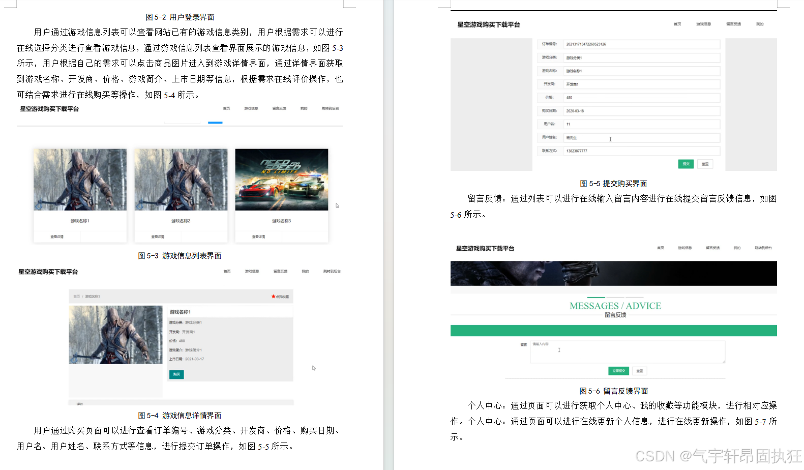
Task: Open the Need for Speed game thumbnail
Action: (x=282, y=180)
